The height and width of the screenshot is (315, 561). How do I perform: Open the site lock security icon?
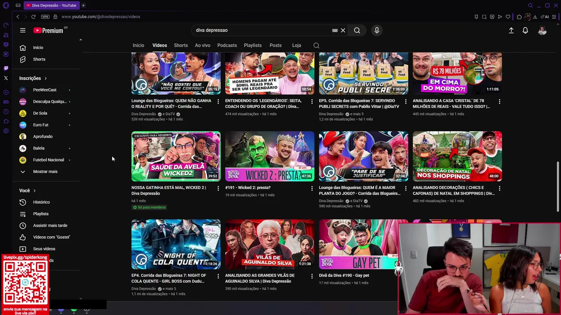[55, 17]
